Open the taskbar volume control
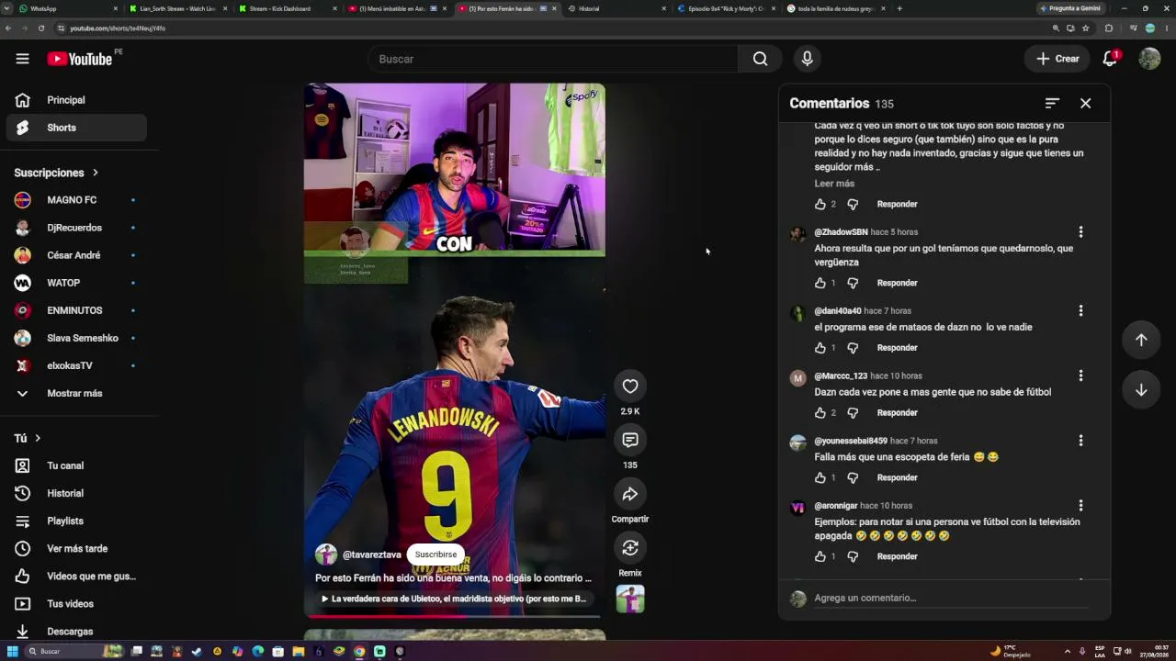Image resolution: width=1176 pixels, height=661 pixels. pos(1127,651)
